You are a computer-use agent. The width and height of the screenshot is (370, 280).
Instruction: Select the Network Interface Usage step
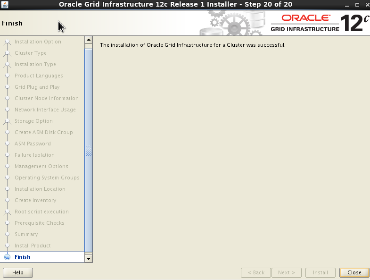[x=45, y=110]
